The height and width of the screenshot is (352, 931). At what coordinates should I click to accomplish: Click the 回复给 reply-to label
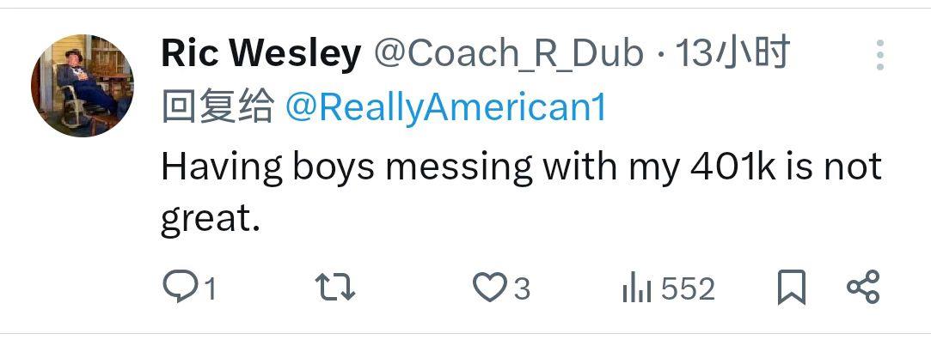(217, 107)
